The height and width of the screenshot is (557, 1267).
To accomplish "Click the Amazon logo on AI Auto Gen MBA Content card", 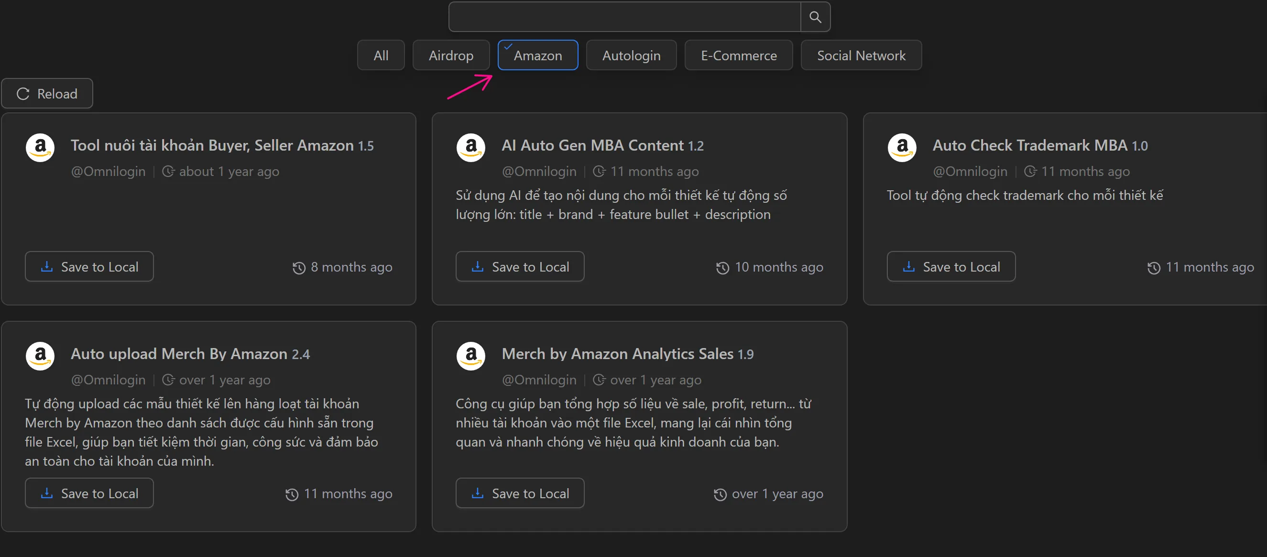I will [470, 147].
